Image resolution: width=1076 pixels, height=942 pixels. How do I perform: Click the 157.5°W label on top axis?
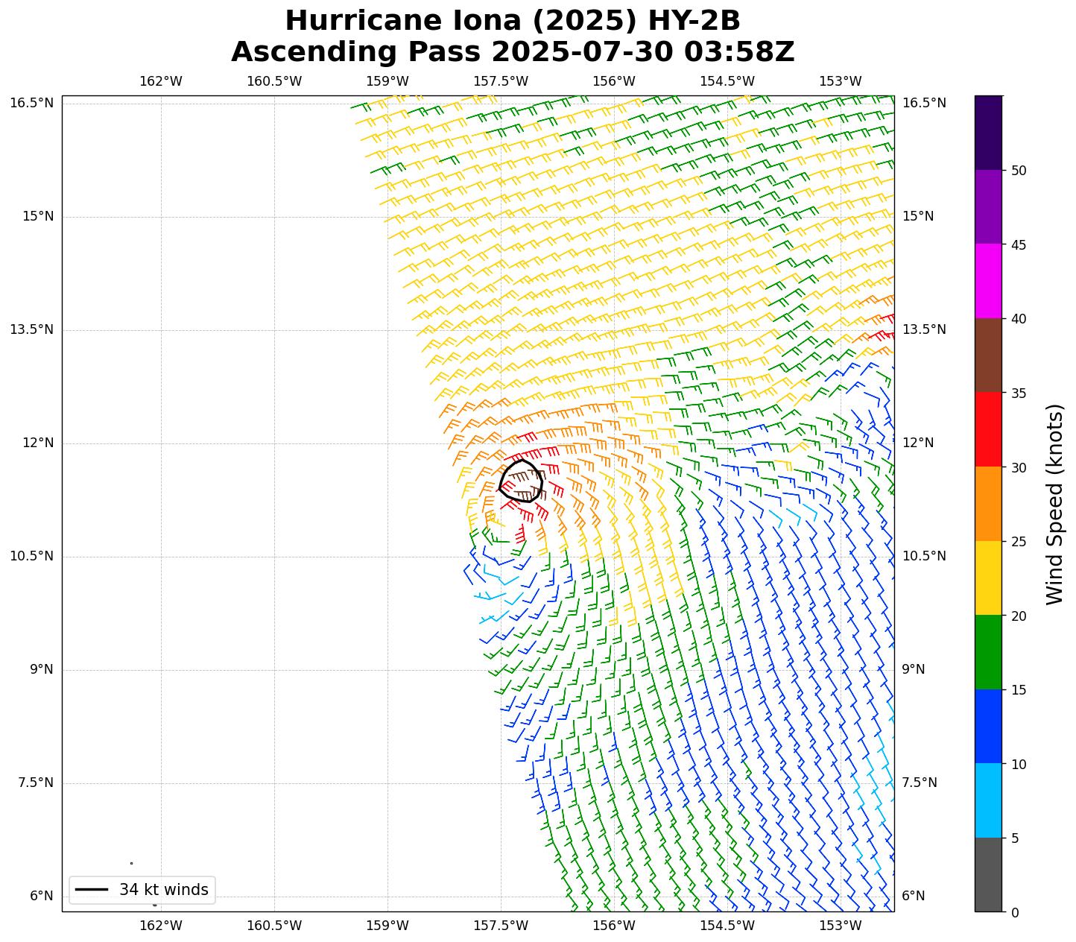click(501, 81)
